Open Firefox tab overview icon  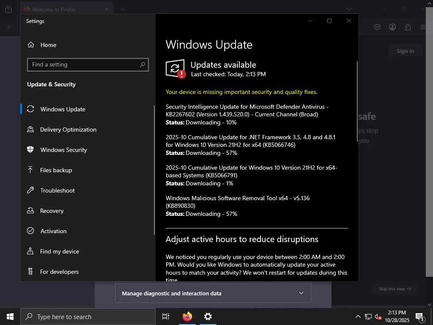pyautogui.click(x=8, y=9)
